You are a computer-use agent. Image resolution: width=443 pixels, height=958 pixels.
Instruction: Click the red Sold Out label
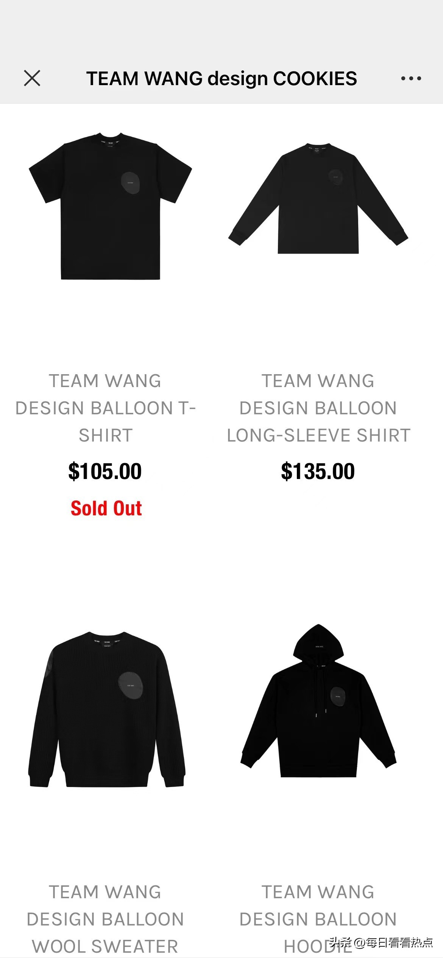[x=106, y=508]
